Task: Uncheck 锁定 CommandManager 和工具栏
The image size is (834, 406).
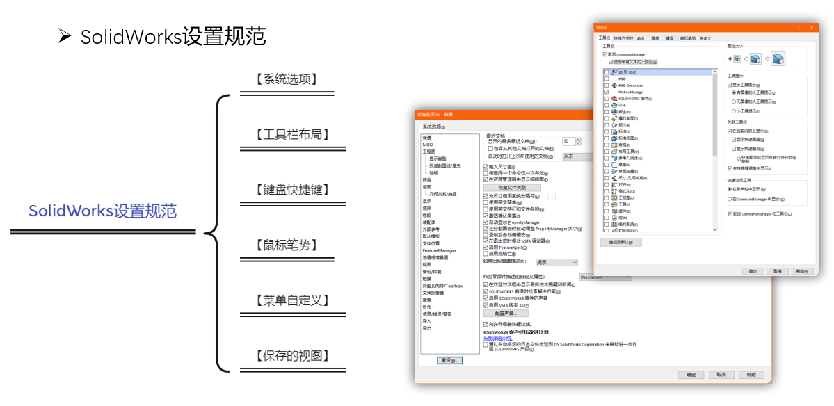Action: [x=729, y=213]
